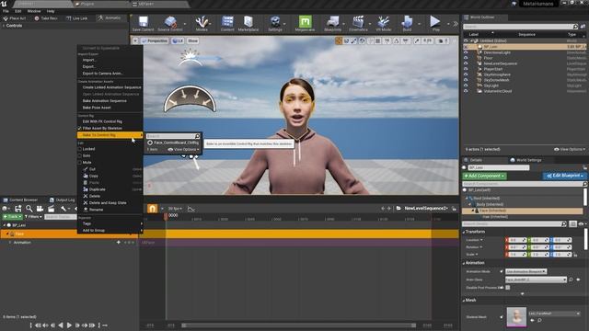Choose Export... in context menu

(x=89, y=67)
